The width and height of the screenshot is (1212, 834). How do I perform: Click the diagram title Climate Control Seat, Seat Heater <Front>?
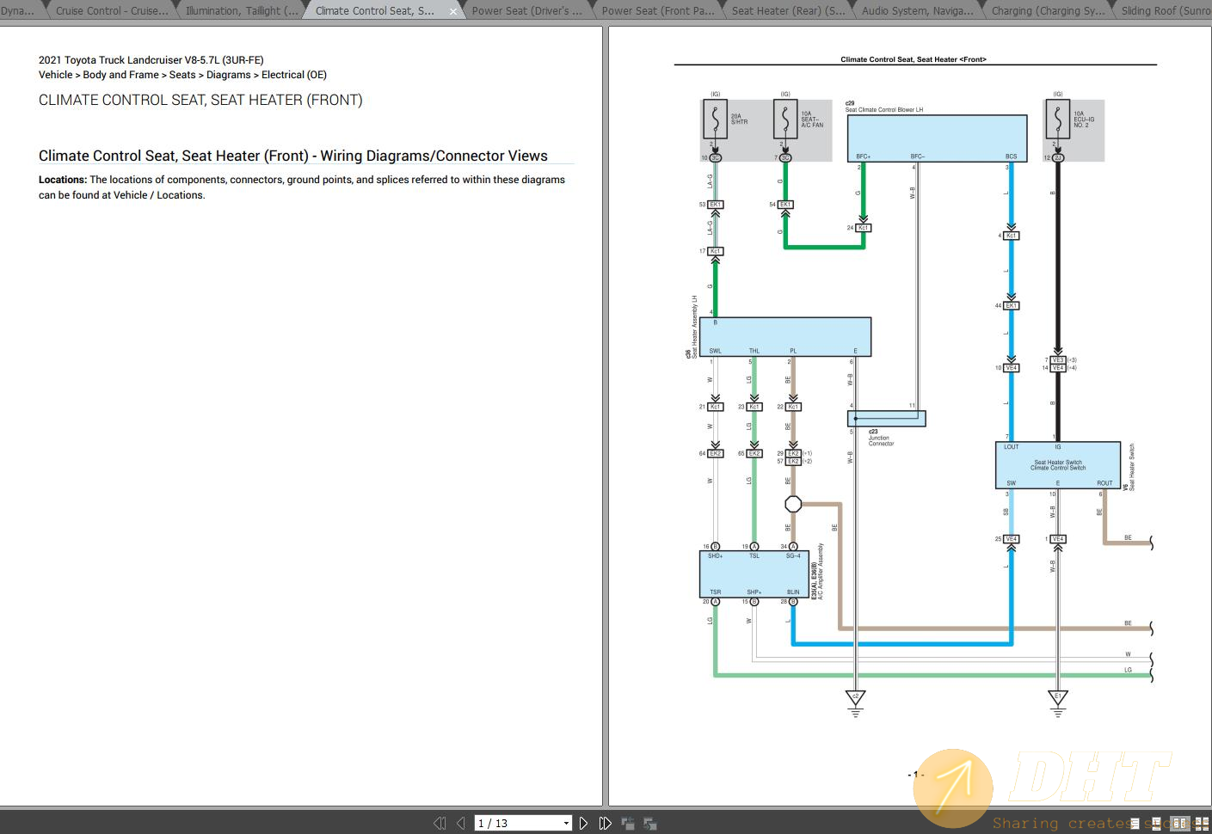point(914,59)
